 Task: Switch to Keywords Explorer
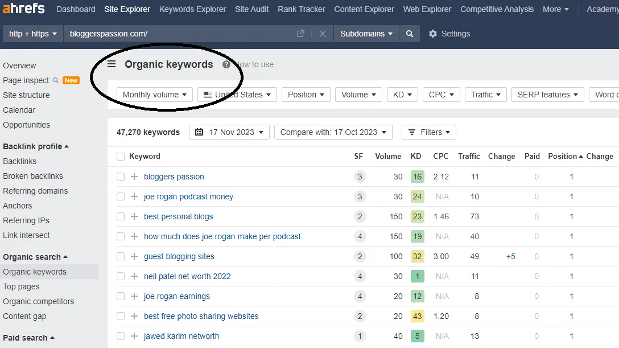coord(192,9)
